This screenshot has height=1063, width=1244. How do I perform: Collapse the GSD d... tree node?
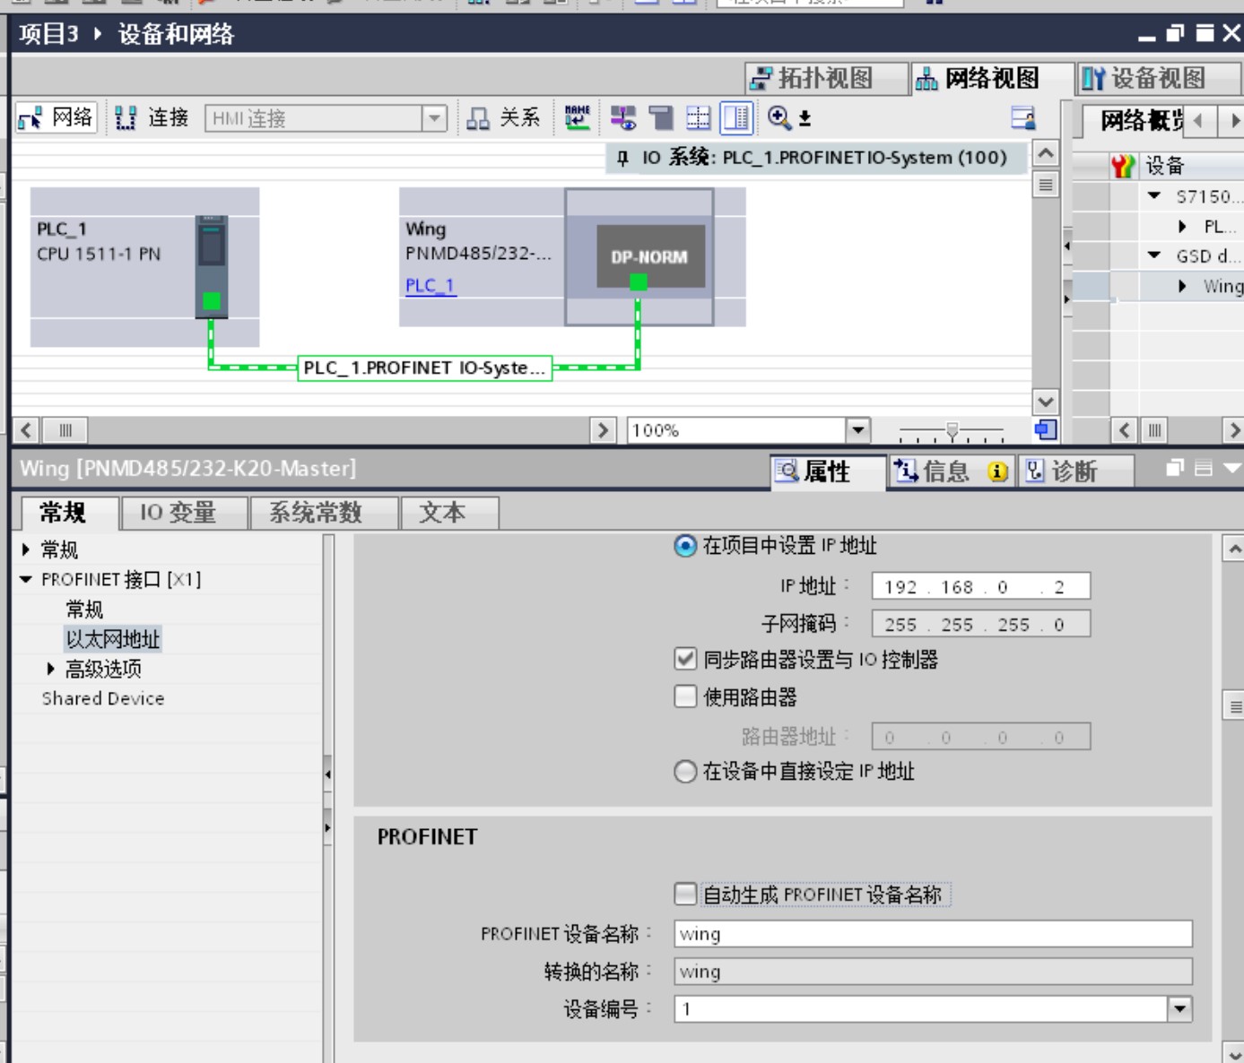(x=1154, y=255)
